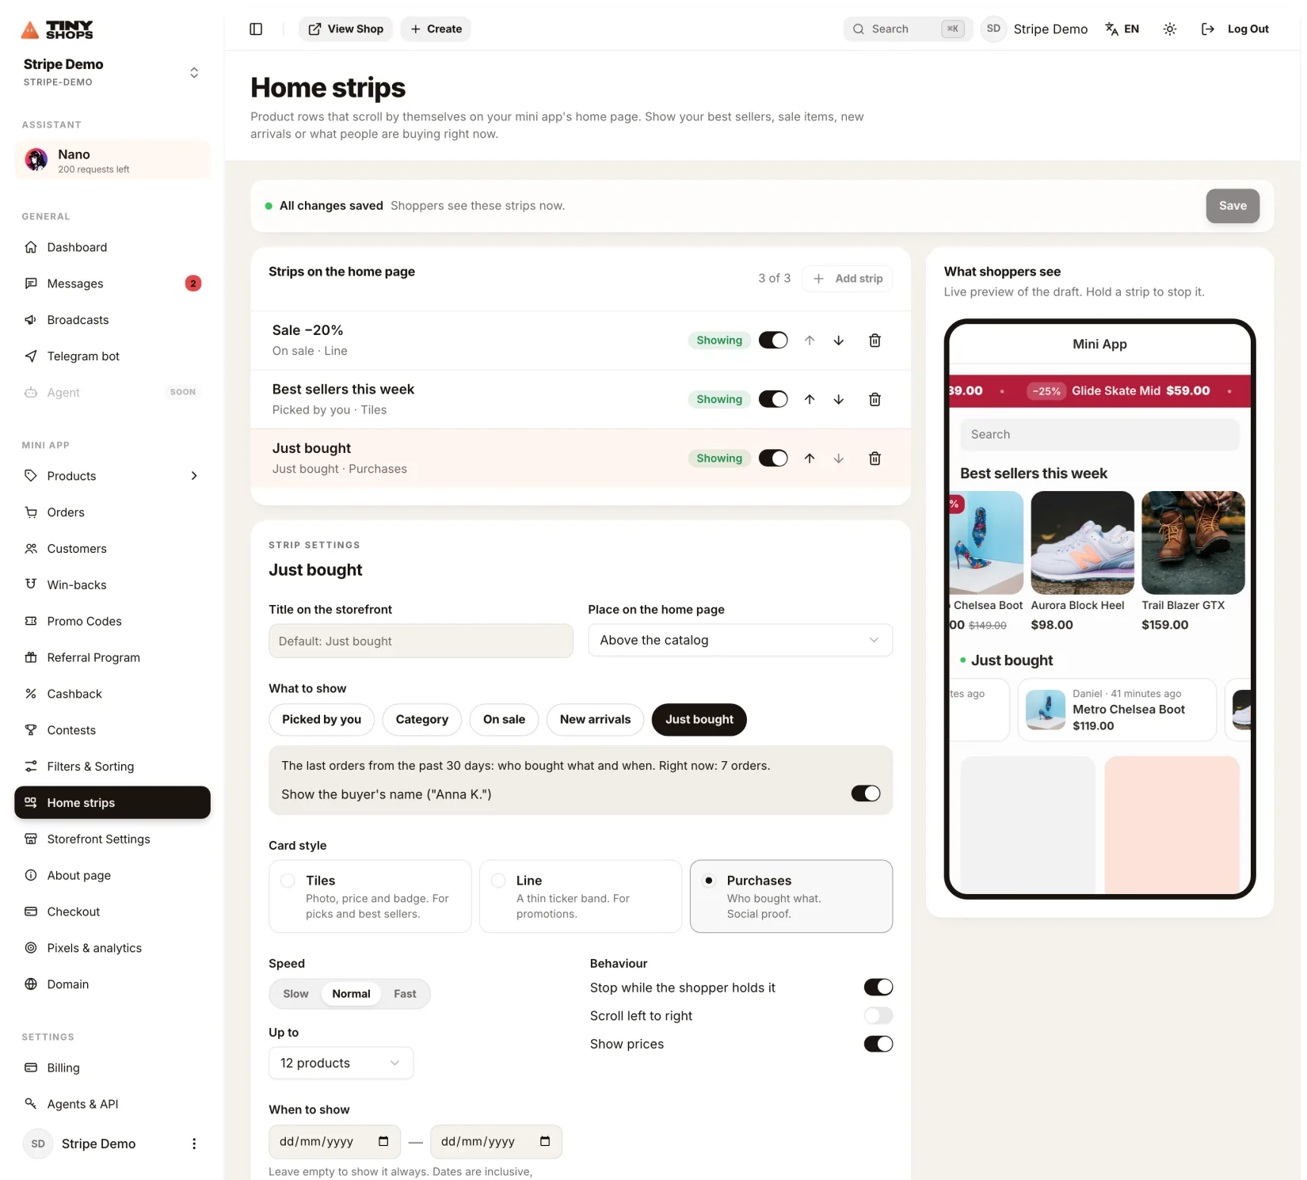Image resolution: width=1307 pixels, height=1180 pixels.
Task: Expand the shop switcher for Stripe Demo
Action: tap(194, 73)
